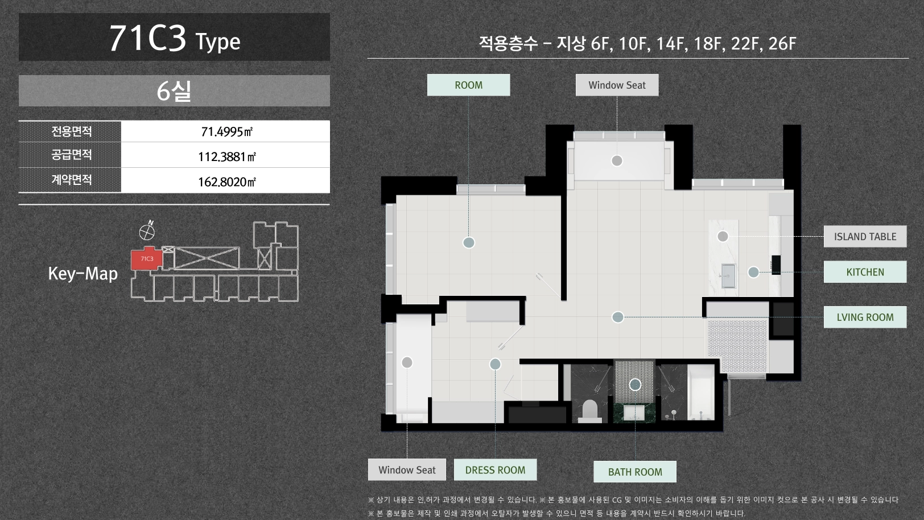
Task: Click the 6실 banner
Action: (174, 91)
